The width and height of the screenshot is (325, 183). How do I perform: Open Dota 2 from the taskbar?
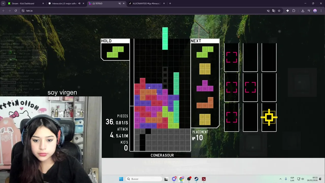(x=204, y=179)
